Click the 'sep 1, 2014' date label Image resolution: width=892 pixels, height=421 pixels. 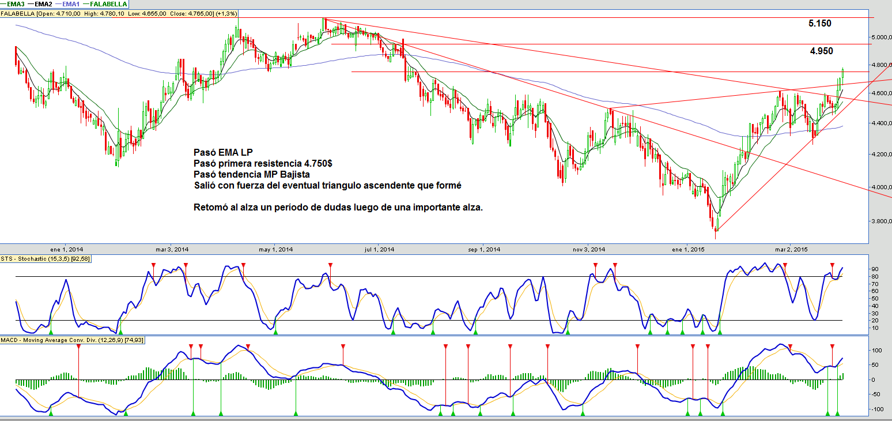(483, 250)
